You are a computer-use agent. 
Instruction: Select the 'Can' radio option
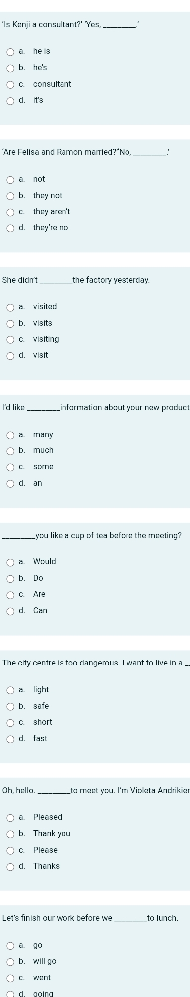pos(10,611)
